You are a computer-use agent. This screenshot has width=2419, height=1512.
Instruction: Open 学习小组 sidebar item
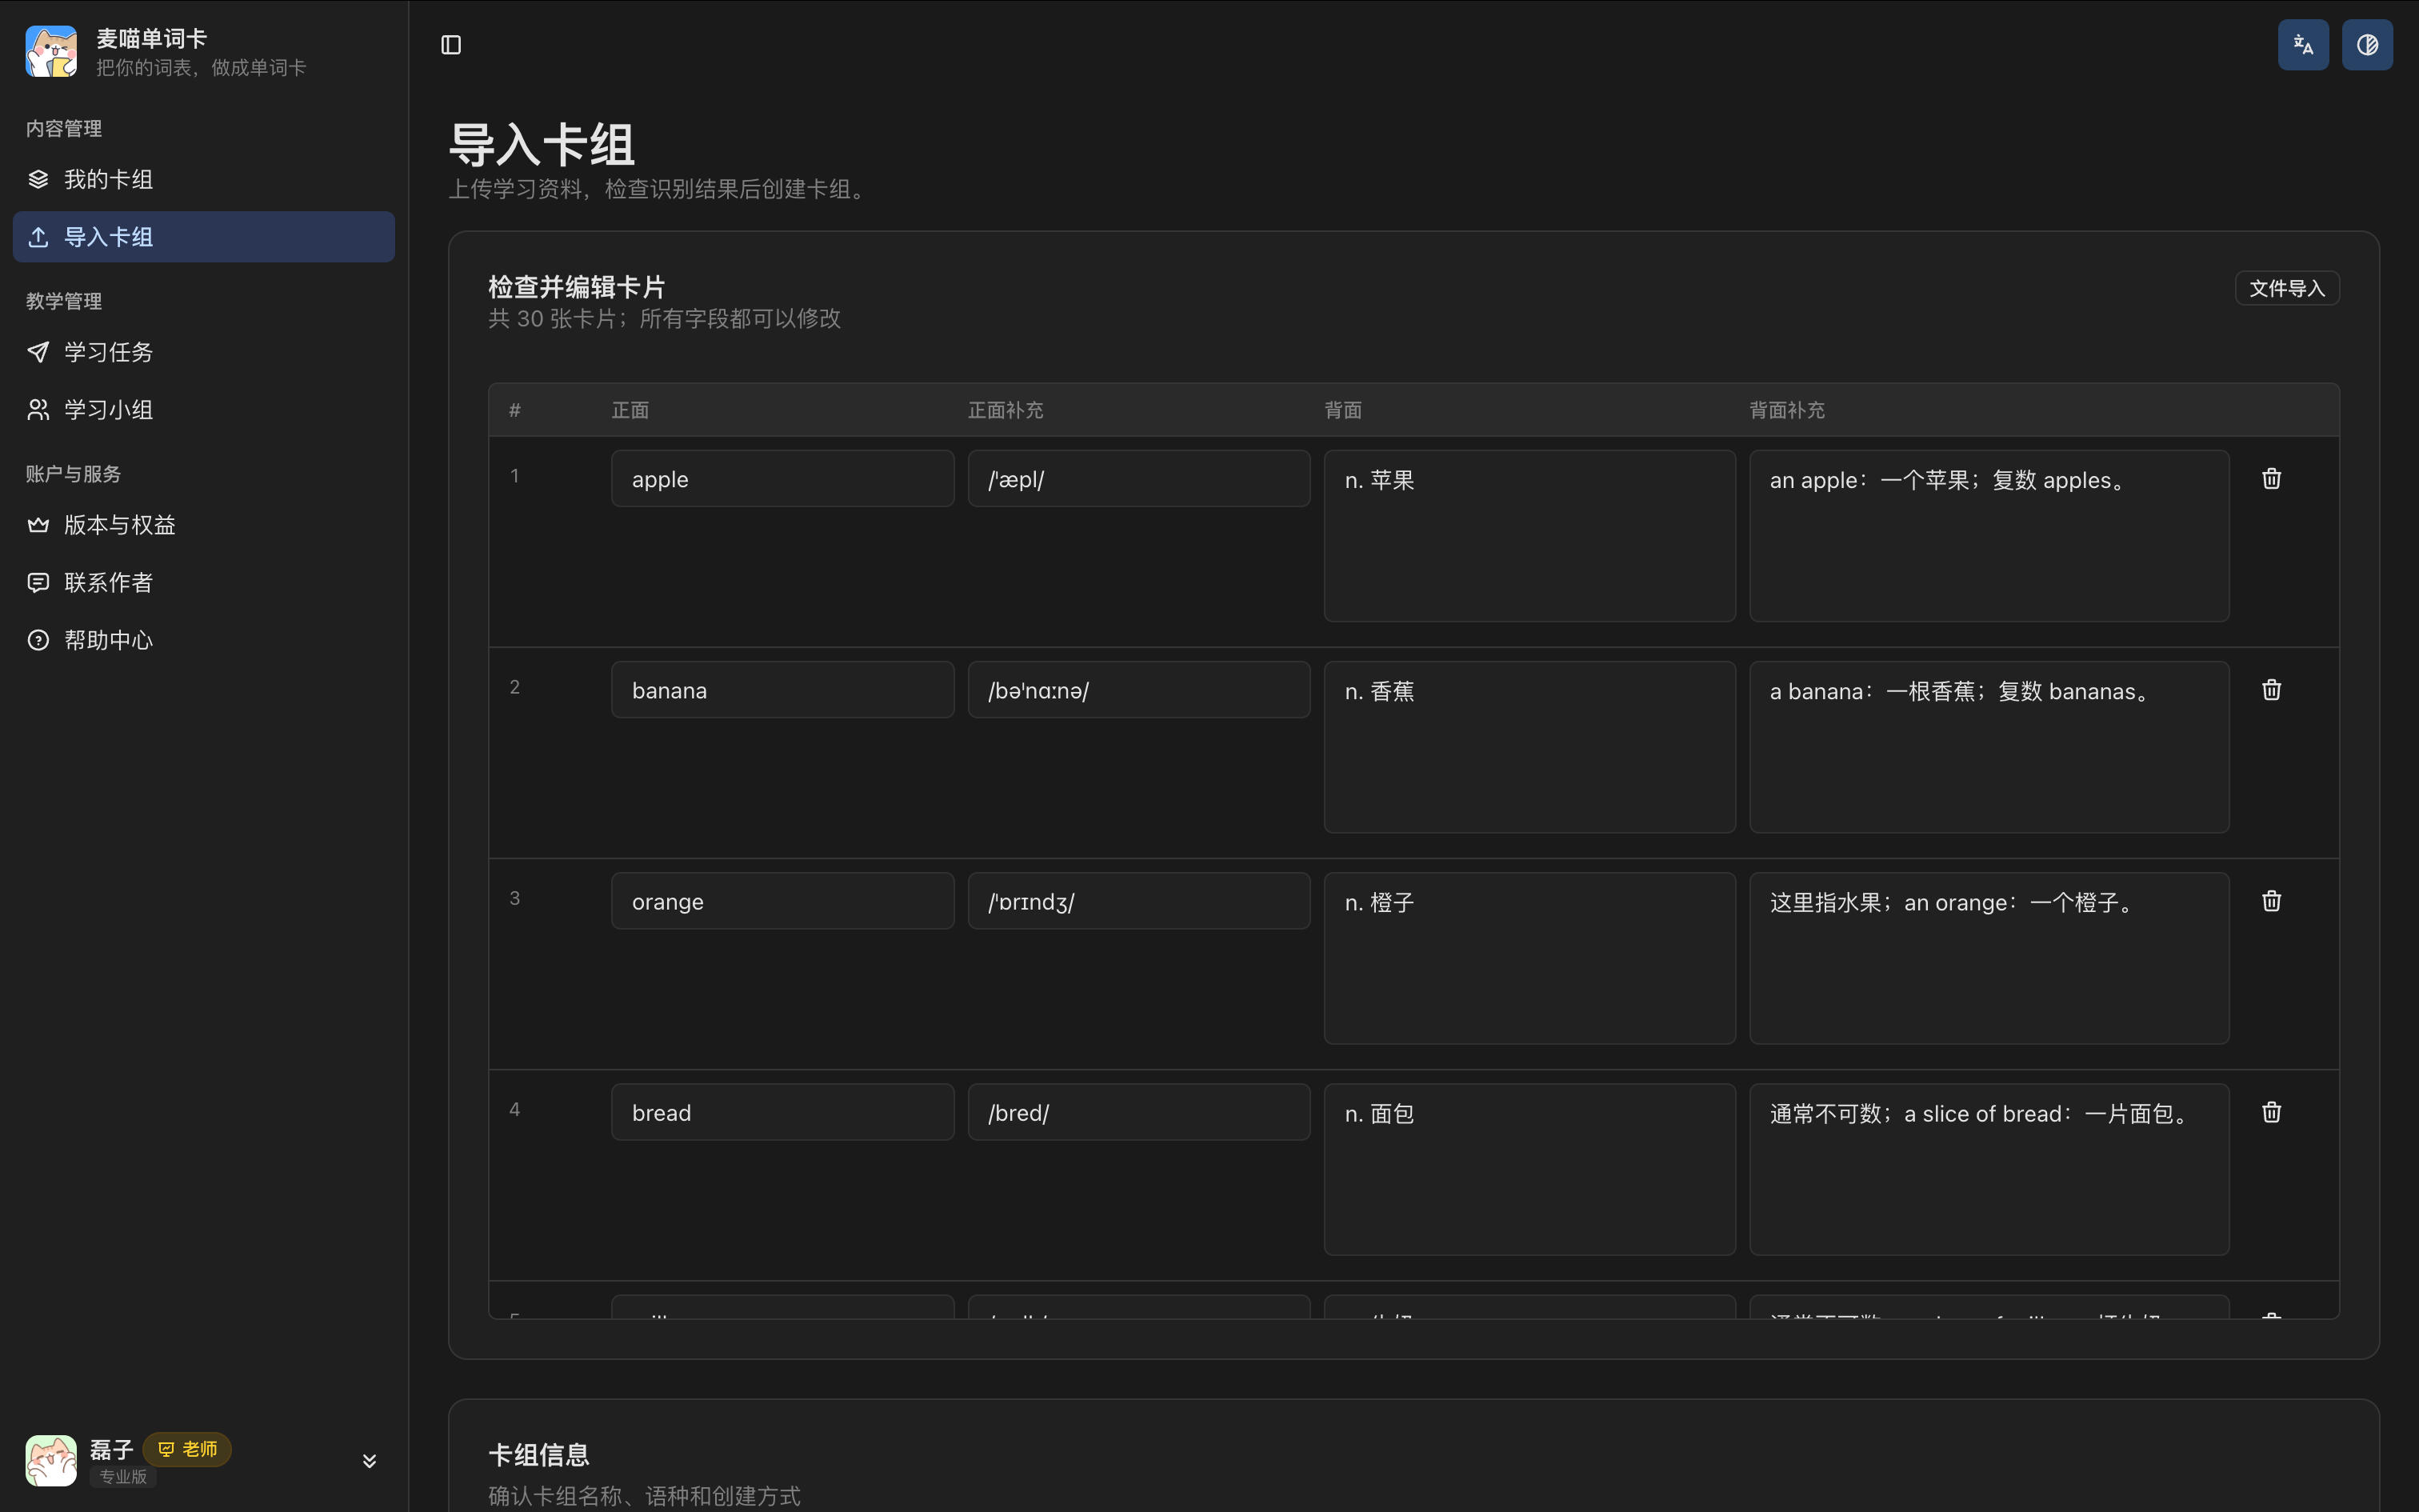pos(204,410)
